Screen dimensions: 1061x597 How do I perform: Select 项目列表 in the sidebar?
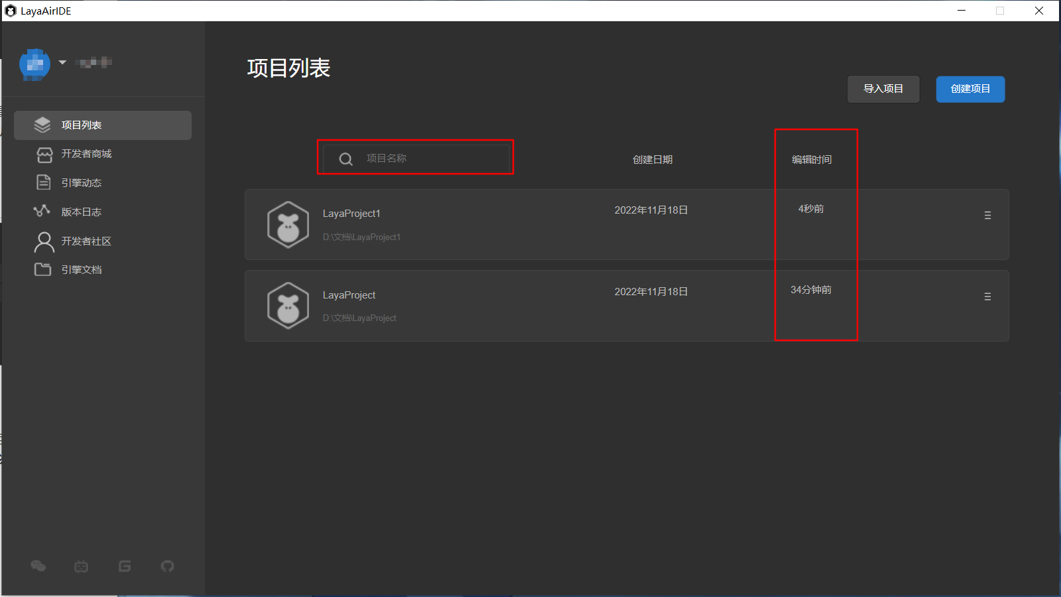pos(103,125)
